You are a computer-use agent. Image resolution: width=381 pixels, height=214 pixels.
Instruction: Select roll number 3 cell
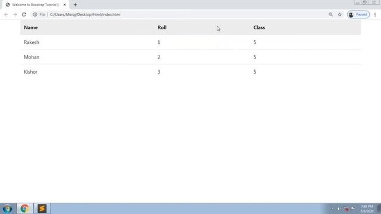point(159,72)
